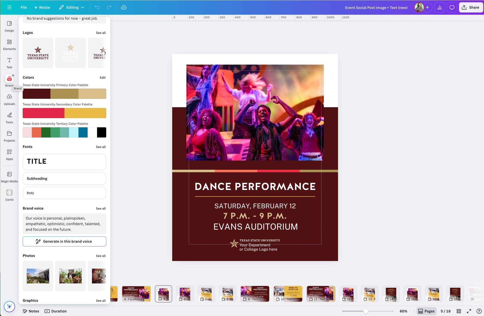Viewport: 484px width, 316px height.
Task: Show more photos using the right arrow
Action: point(105,276)
